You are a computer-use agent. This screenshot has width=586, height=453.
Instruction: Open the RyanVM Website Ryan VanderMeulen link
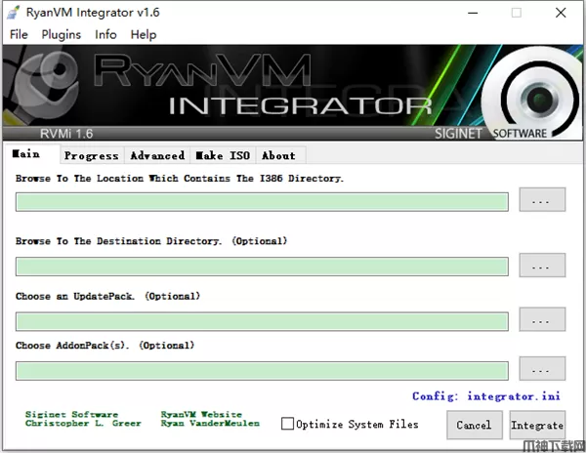pyautogui.click(x=210, y=419)
